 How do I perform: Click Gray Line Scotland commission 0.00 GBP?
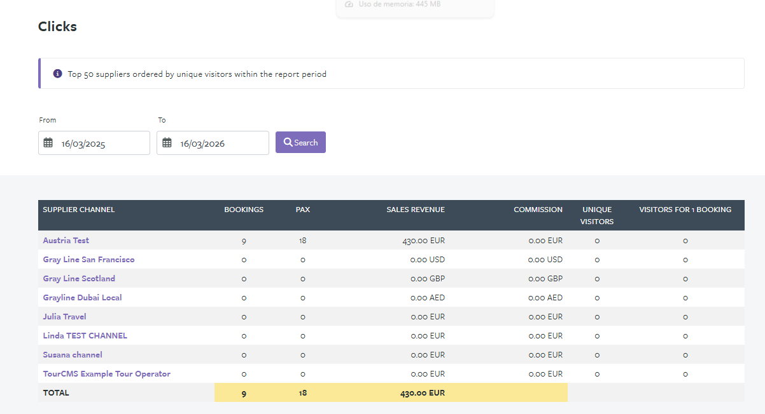[545, 279]
